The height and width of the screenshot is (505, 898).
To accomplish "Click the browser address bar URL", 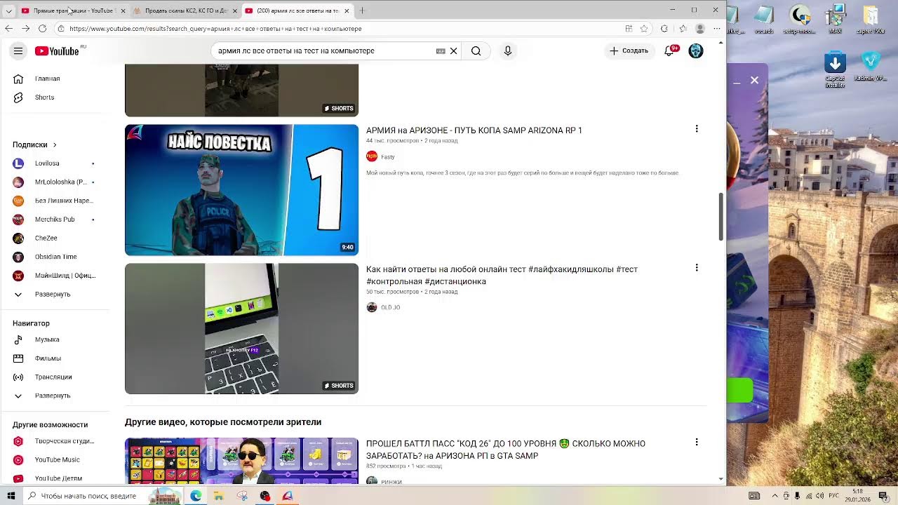I will (x=215, y=29).
